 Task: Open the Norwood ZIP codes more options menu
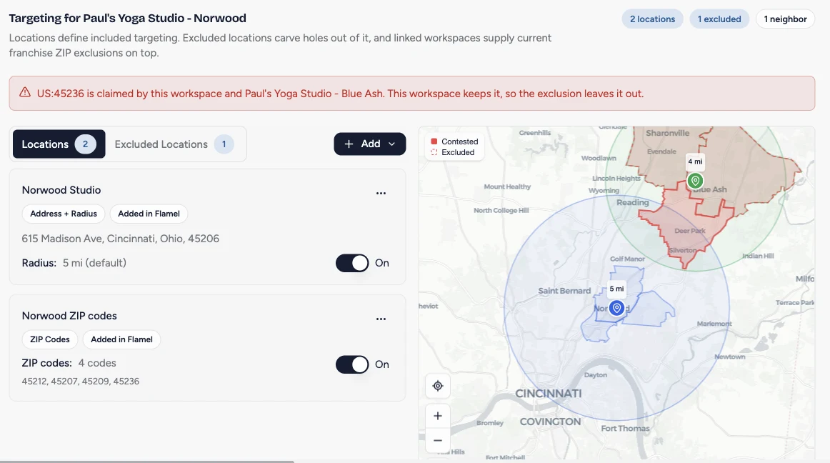coord(381,319)
